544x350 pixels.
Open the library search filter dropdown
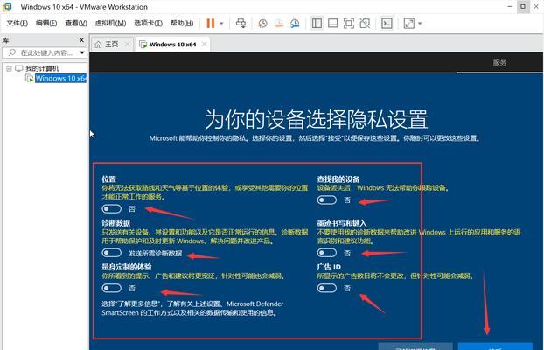[82, 52]
